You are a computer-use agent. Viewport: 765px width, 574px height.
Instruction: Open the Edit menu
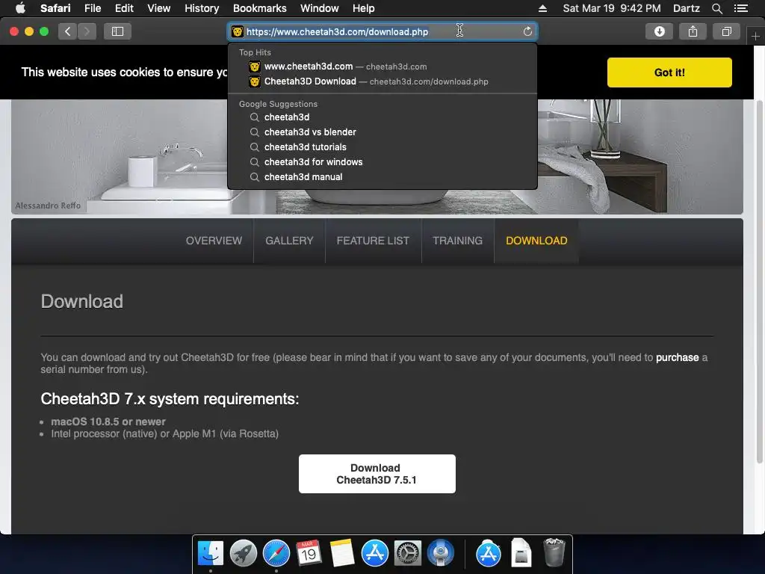[x=124, y=8]
